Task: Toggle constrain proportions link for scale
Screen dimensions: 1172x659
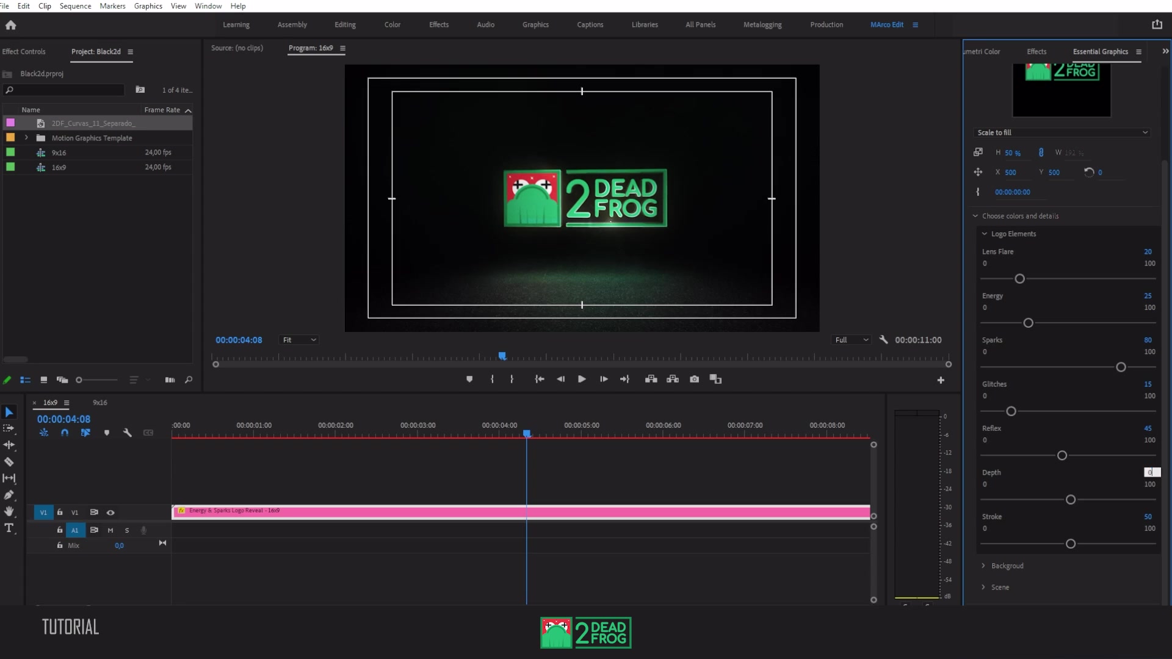Action: [x=1041, y=153]
